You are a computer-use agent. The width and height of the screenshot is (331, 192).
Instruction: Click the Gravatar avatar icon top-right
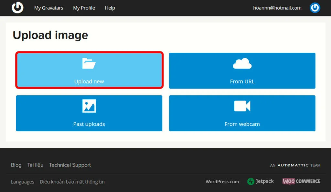(315, 8)
